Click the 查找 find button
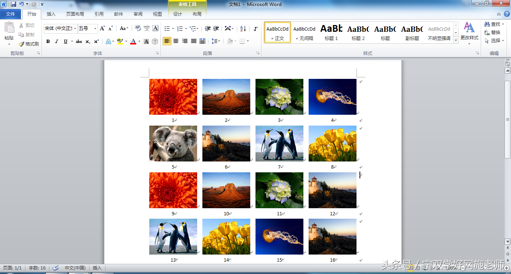The width and height of the screenshot is (511, 274). 494,24
